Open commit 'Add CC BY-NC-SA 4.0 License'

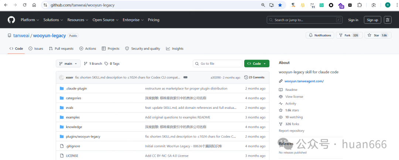[167, 156]
